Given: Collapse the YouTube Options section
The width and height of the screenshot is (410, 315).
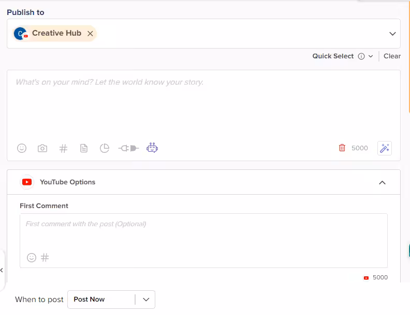Looking at the screenshot, I should pos(382,182).
